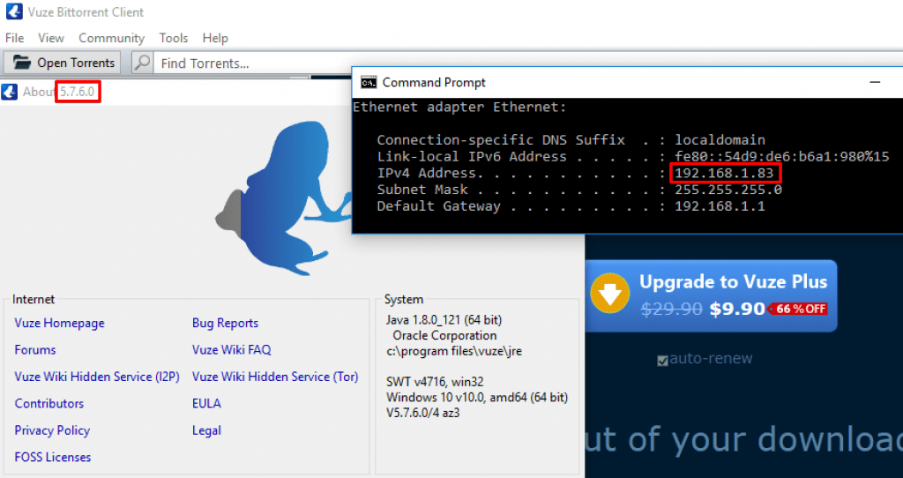Click the 66% OFF red tag
903x478 pixels.
coord(797,309)
